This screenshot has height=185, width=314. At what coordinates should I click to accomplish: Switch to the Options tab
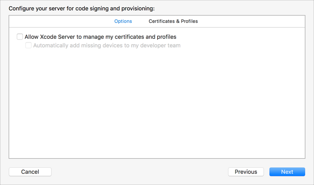[x=123, y=21]
